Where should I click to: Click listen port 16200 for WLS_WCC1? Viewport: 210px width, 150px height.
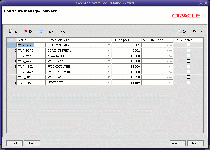(x=127, y=56)
